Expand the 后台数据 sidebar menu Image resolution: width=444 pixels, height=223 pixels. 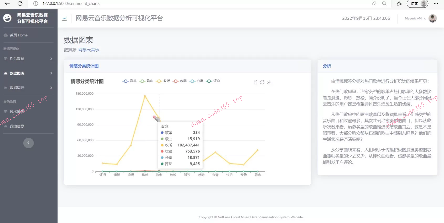28,59
